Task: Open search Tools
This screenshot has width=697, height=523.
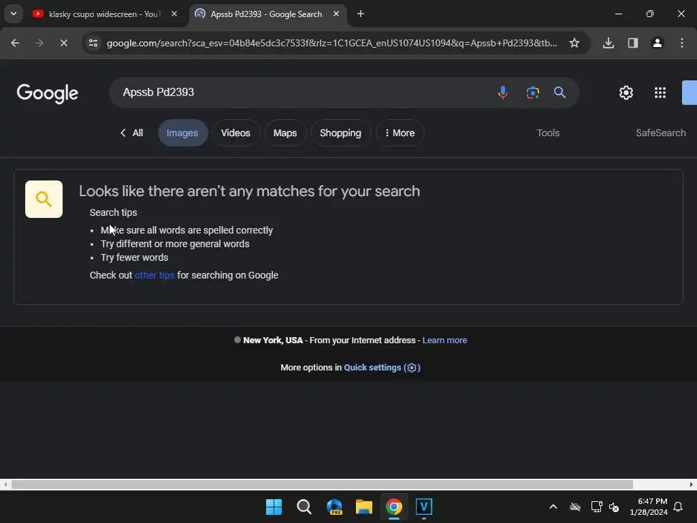Action: pyautogui.click(x=548, y=133)
